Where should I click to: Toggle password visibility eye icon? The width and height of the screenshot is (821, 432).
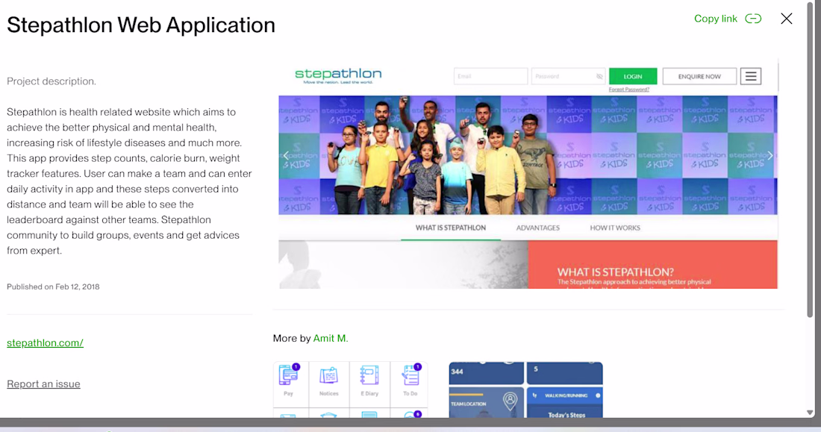tap(599, 76)
